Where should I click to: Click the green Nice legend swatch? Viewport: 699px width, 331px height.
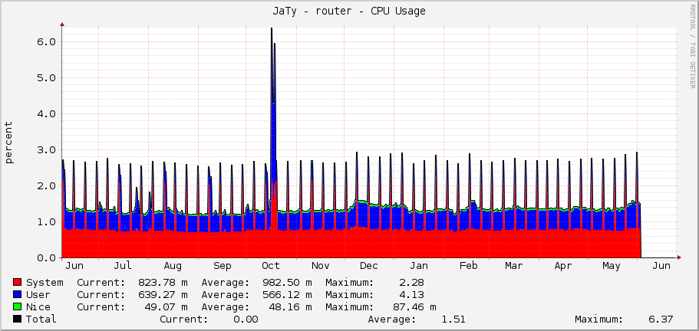pyautogui.click(x=18, y=306)
